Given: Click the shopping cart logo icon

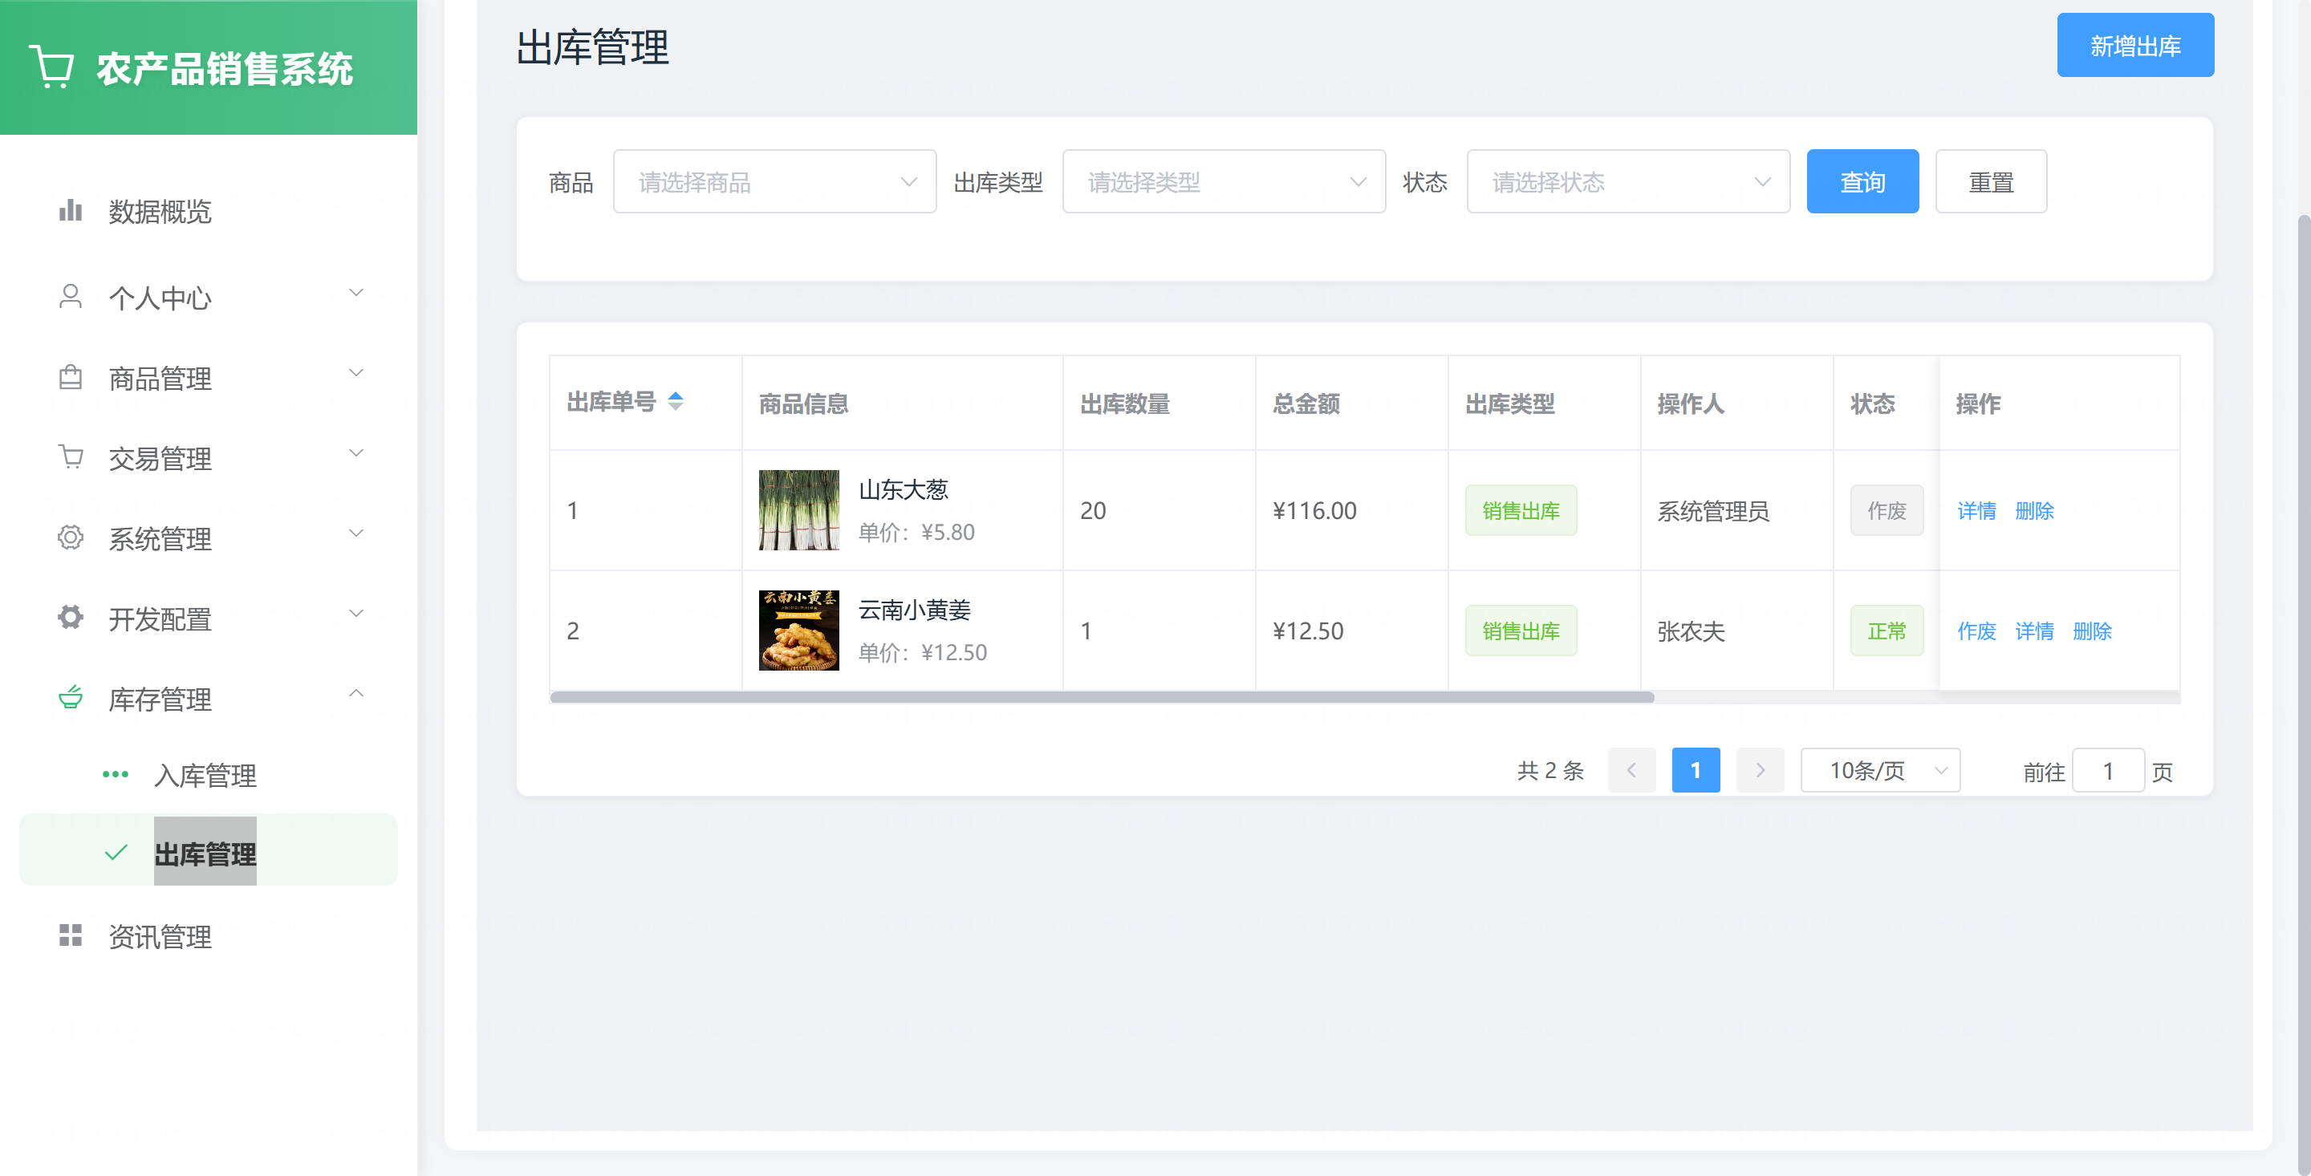Looking at the screenshot, I should click(x=52, y=67).
